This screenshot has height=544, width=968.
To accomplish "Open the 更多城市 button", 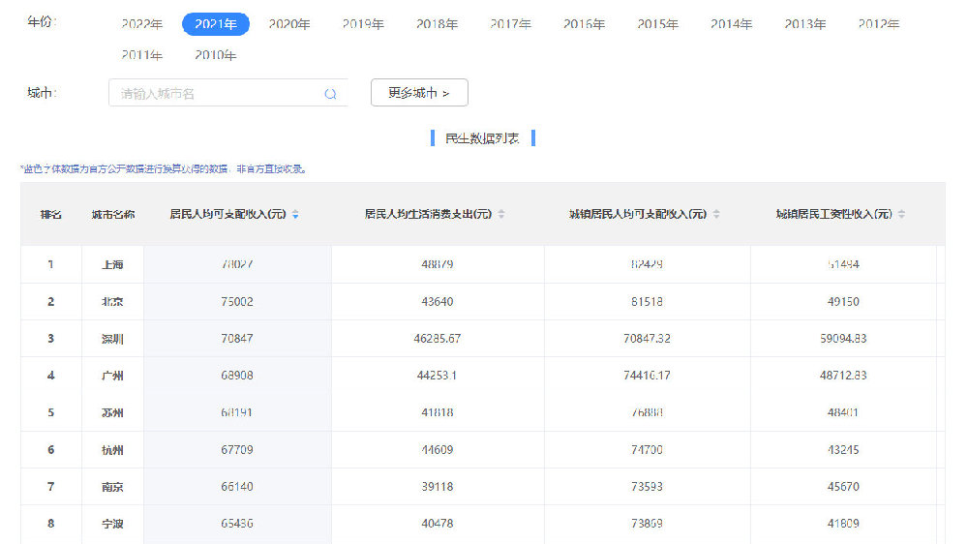I will click(419, 93).
